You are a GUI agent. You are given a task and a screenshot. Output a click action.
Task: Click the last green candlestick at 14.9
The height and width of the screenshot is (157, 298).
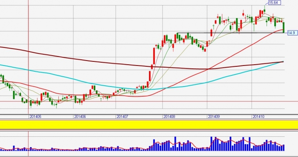point(284,28)
